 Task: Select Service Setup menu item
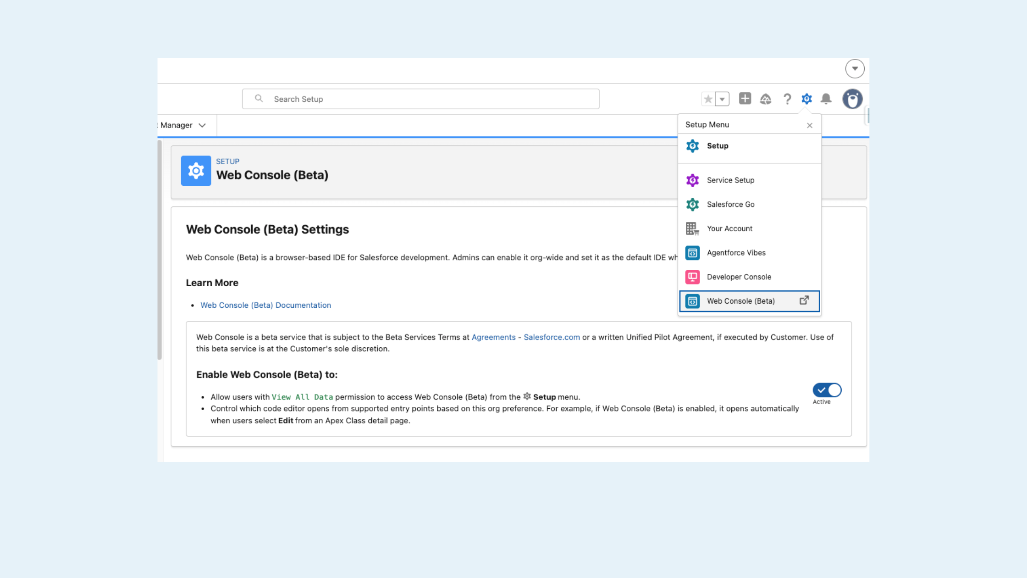point(749,180)
